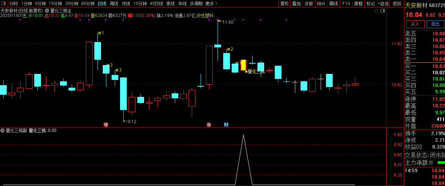445x186 pixels.
Task: Click the 卖出 sell button
Action: coord(435,24)
